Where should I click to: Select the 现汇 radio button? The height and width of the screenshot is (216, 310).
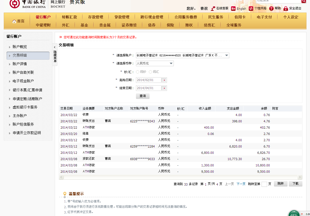pyautogui.click(x=150, y=72)
